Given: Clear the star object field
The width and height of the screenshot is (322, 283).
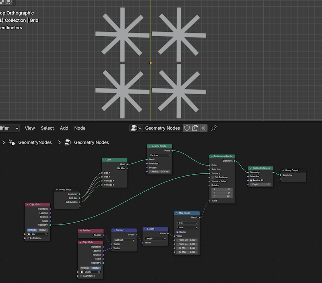Looking at the screenshot, I should [x=46, y=234].
